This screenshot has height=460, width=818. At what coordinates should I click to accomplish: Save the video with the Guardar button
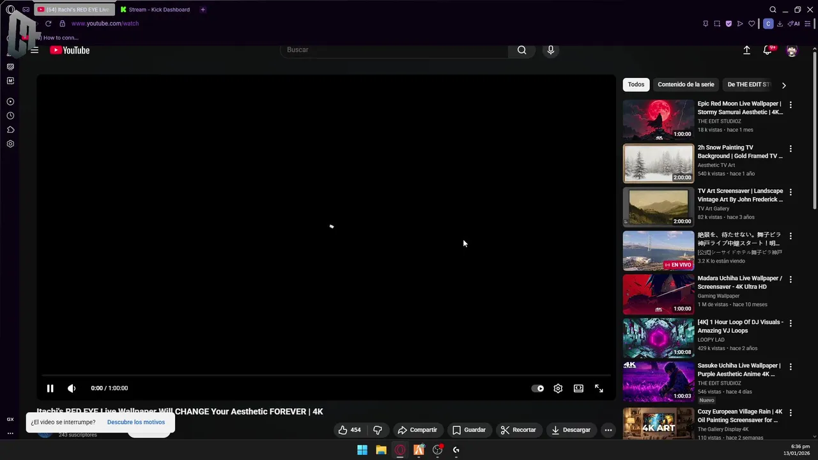[469, 430]
